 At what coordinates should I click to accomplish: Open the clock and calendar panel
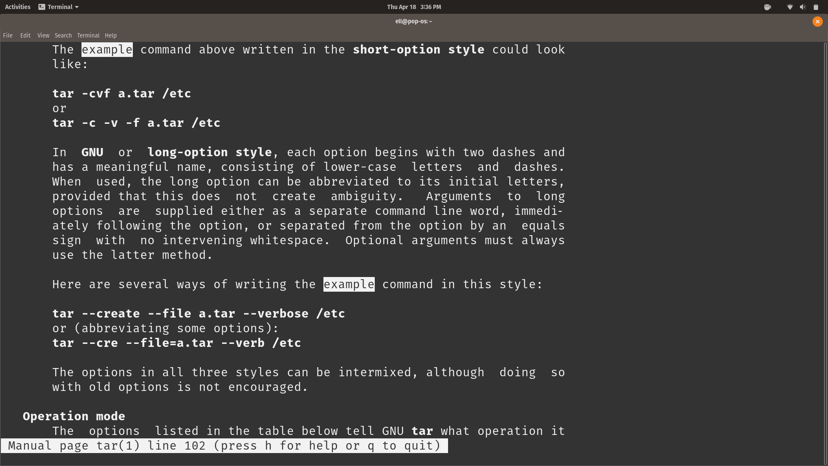pyautogui.click(x=414, y=7)
